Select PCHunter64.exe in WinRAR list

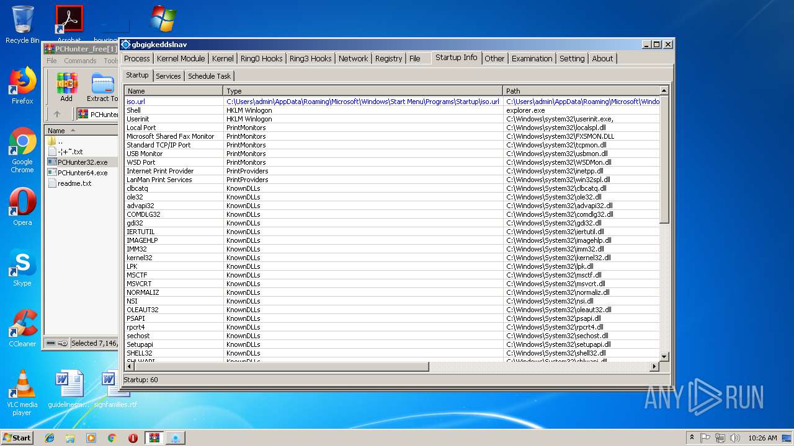click(x=83, y=173)
